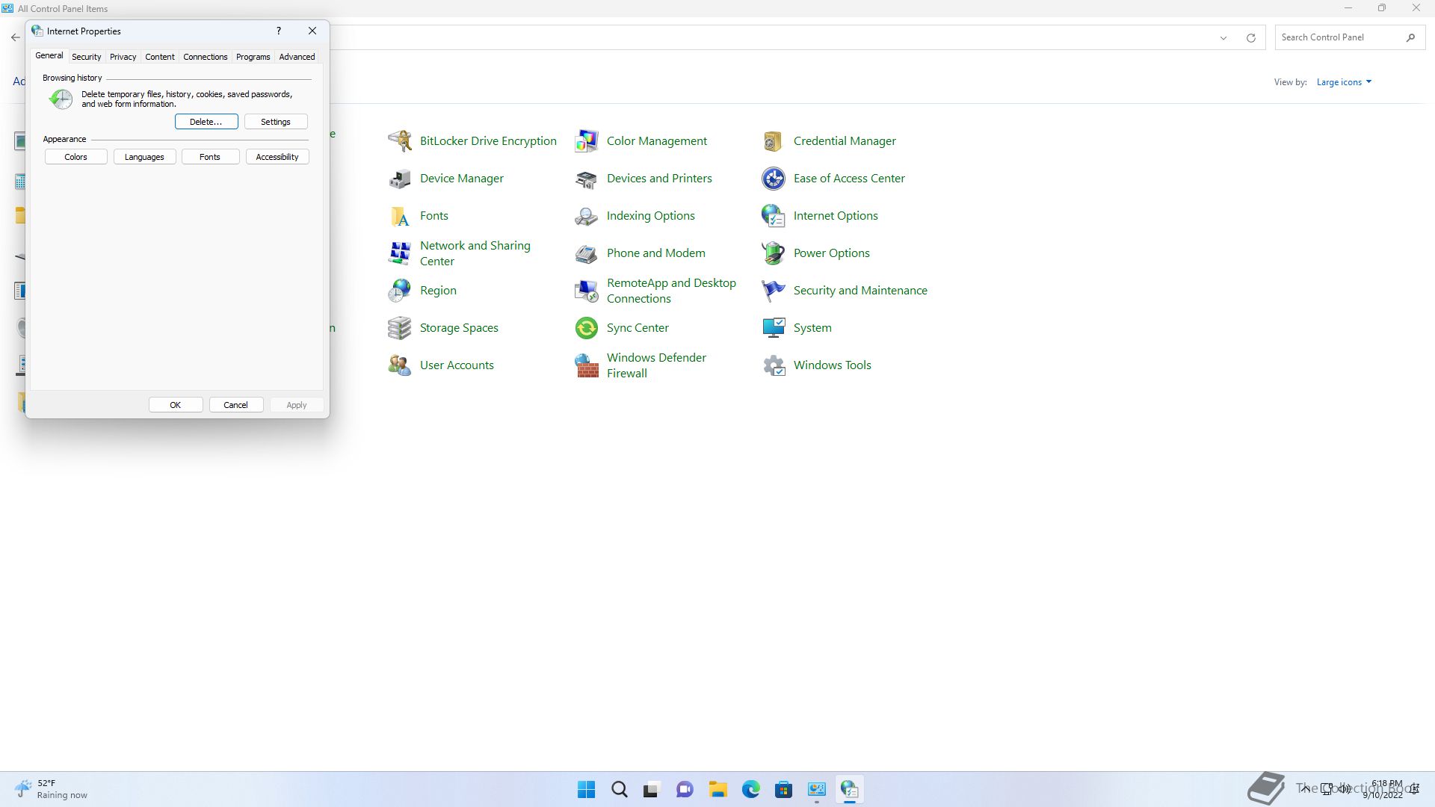This screenshot has width=1435, height=807.
Task: Open Microsoft Store from taskbar
Action: (x=784, y=789)
